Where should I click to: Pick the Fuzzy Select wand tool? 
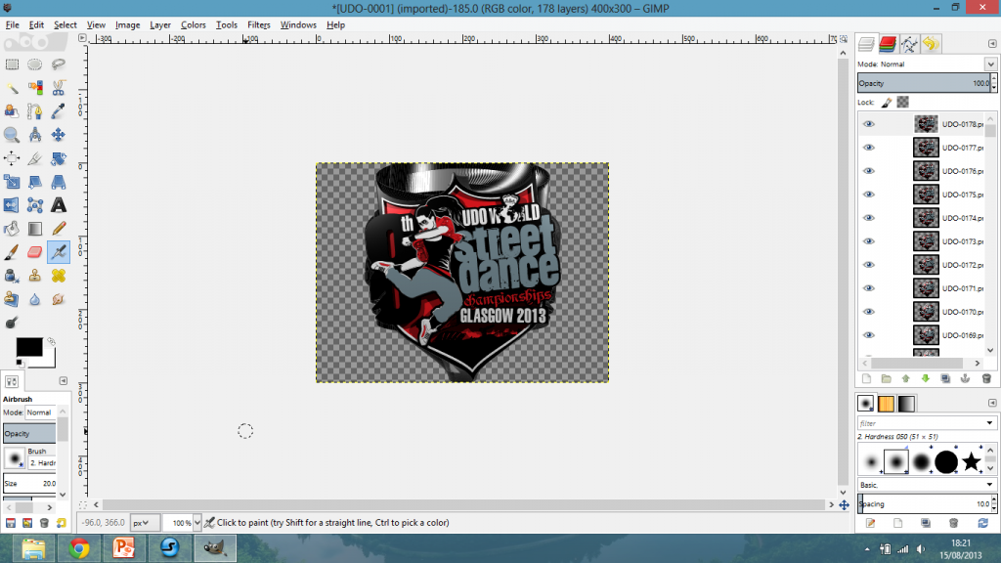click(x=12, y=87)
